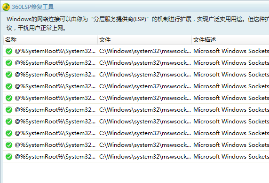Select the first row's mswsock file path

pos(145,51)
